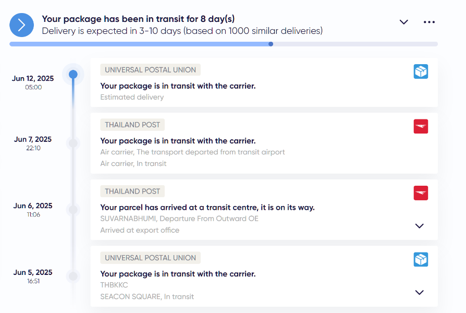Viewport: 466px width, 313px height.
Task: Click the delivery progress bar marker
Action: coord(271,44)
